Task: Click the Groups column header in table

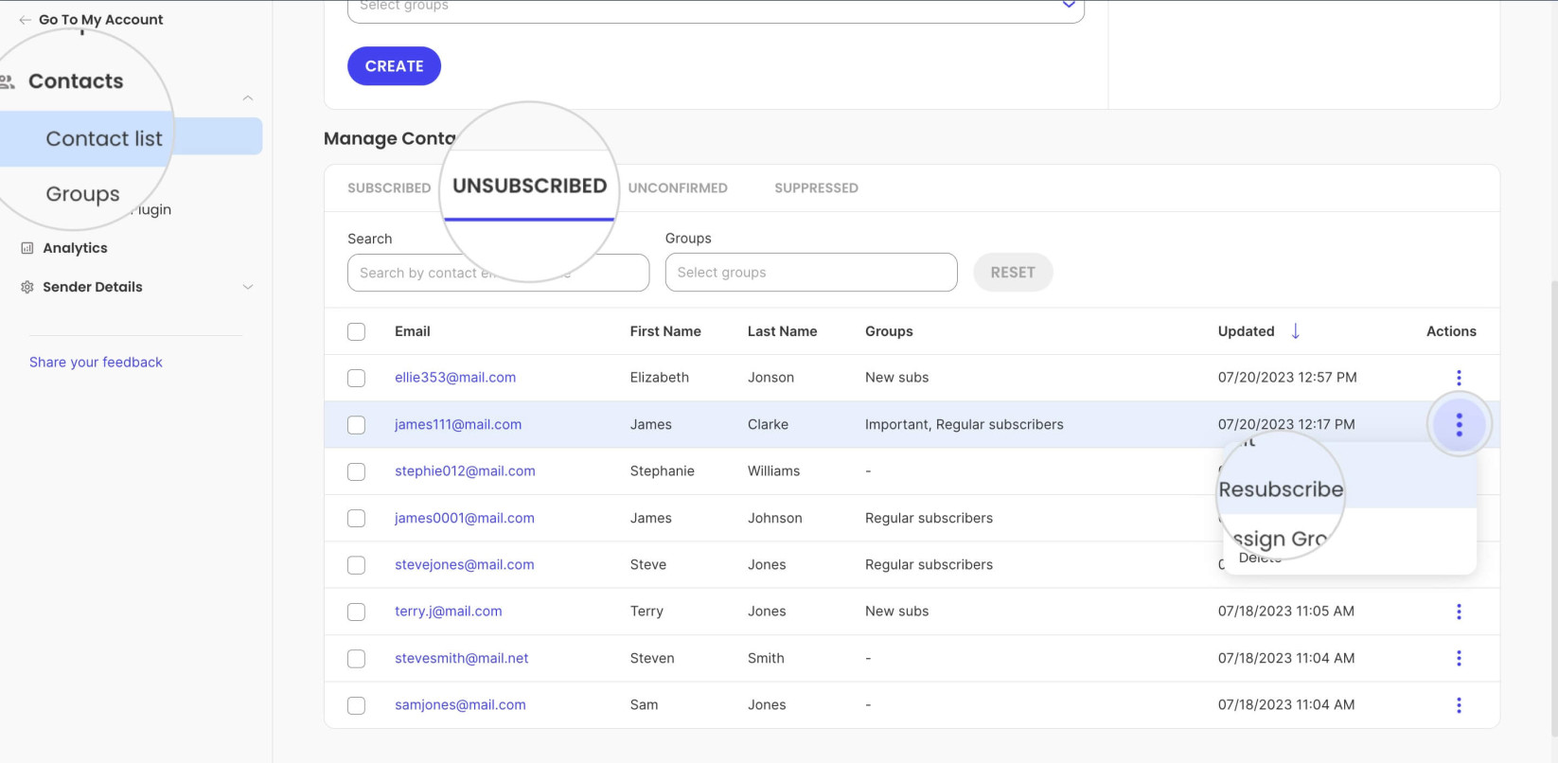Action: point(889,331)
